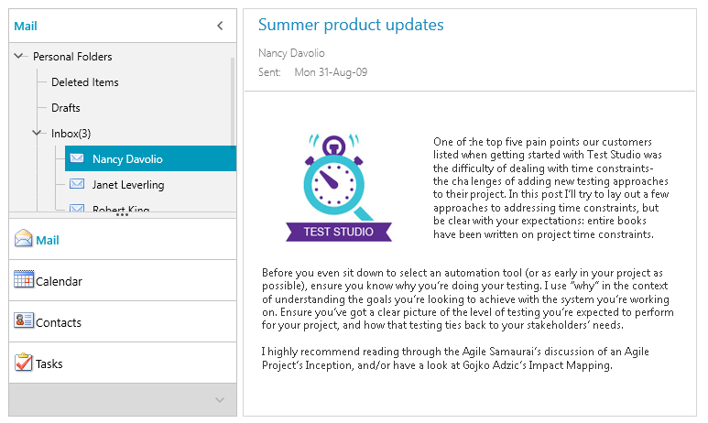Click the splitter grip dots below the folder tree
The image size is (708, 423).
pyautogui.click(x=122, y=214)
